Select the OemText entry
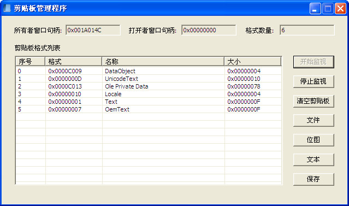 pos(117,109)
